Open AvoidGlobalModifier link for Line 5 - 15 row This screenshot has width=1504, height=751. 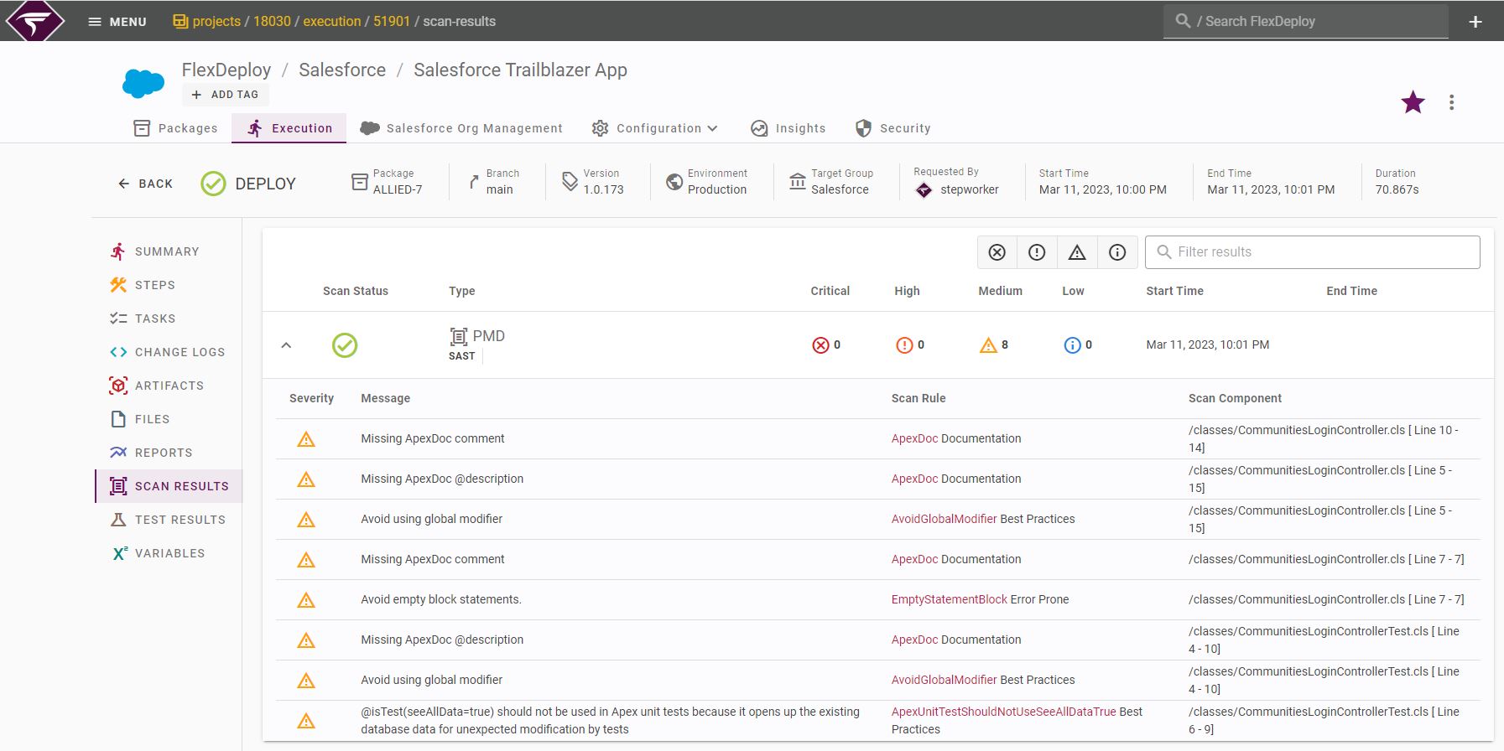945,519
